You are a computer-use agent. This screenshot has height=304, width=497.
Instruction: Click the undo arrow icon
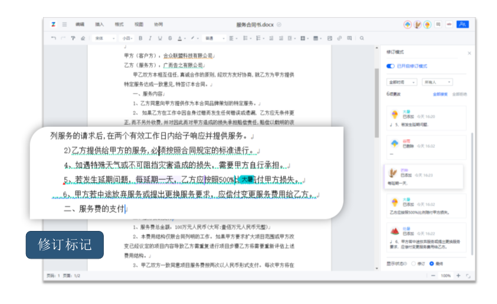pos(54,38)
